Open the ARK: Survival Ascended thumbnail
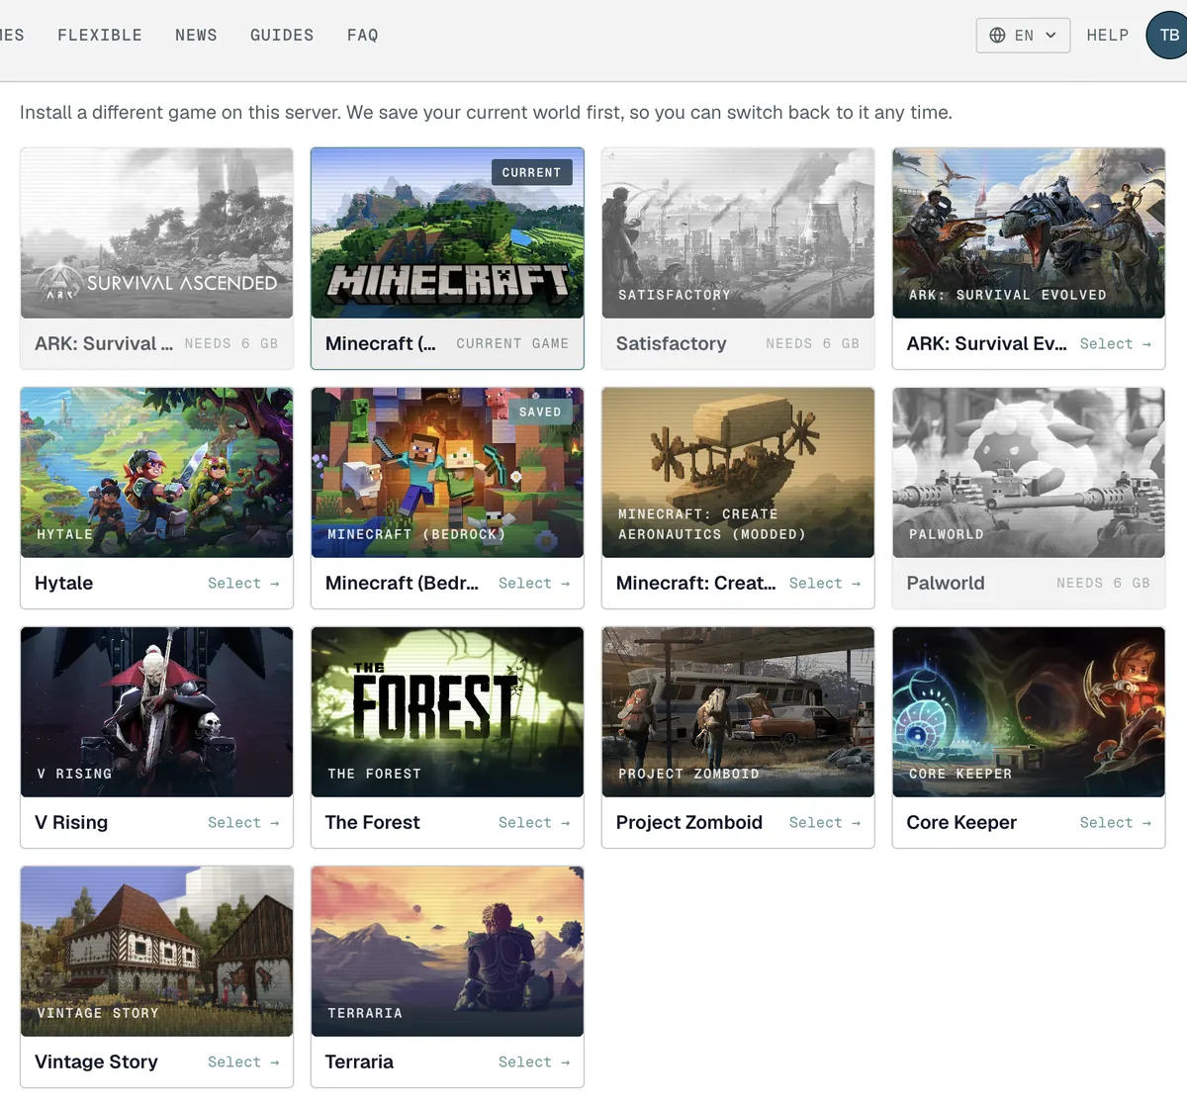 pos(156,233)
